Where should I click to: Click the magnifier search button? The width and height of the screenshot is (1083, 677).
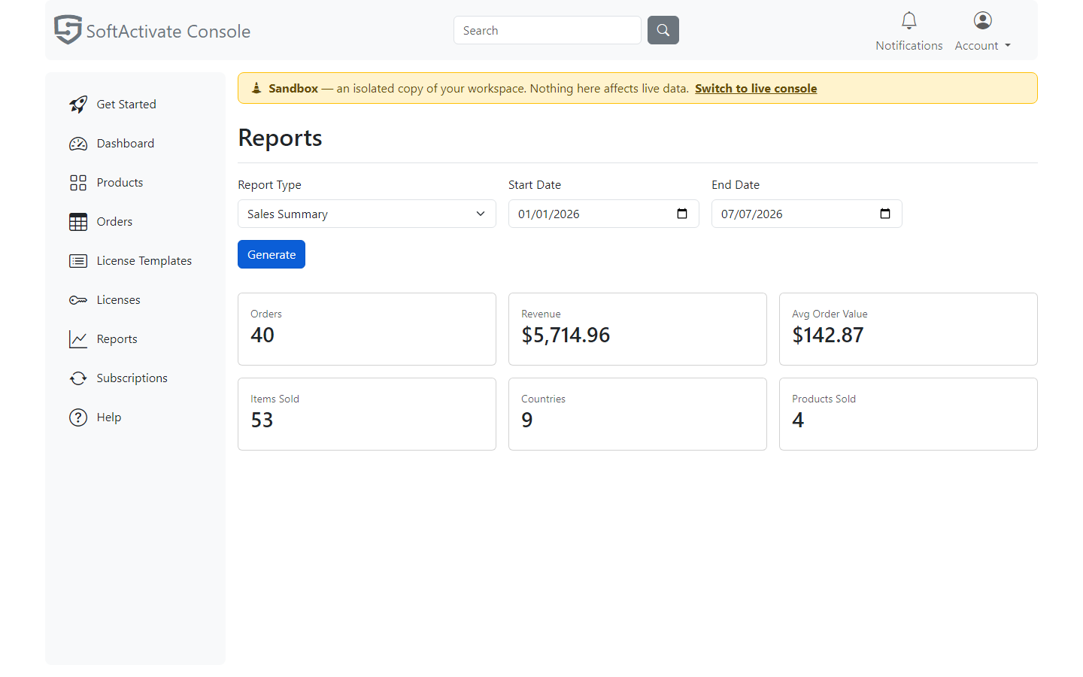click(663, 30)
